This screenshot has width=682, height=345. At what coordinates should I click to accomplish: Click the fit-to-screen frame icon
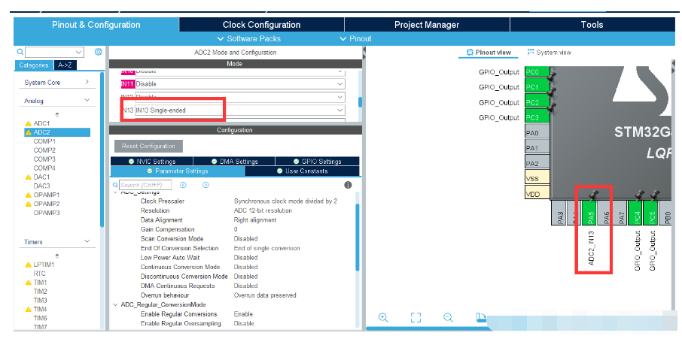click(416, 318)
